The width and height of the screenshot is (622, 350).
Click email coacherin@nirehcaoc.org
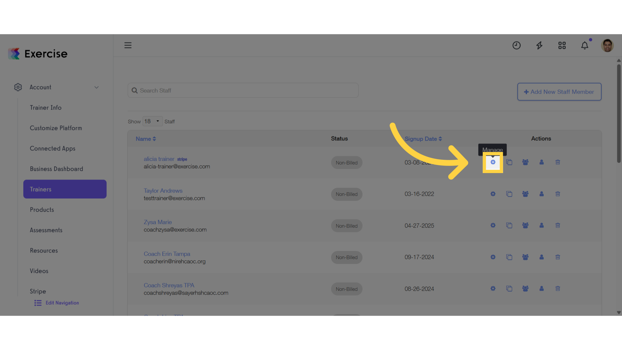point(175,261)
